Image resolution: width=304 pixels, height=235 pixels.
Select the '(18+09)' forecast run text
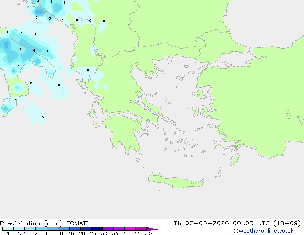(287, 223)
